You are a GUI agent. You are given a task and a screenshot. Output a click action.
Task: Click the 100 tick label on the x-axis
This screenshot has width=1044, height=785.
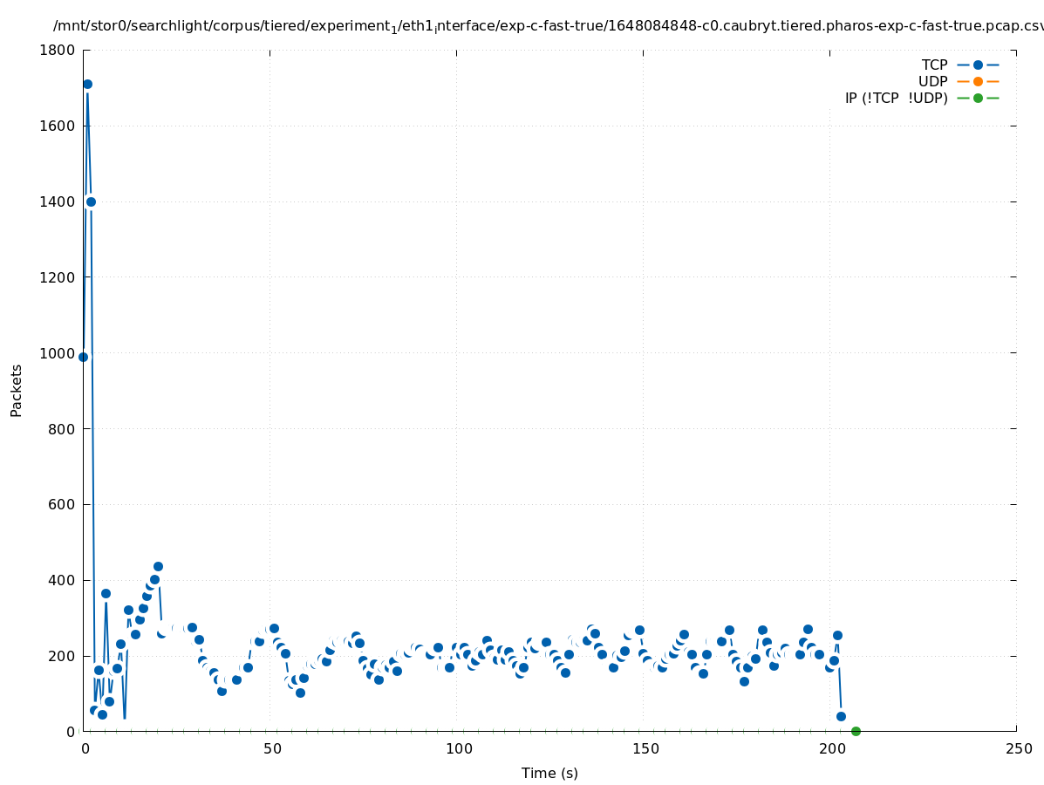point(458,749)
